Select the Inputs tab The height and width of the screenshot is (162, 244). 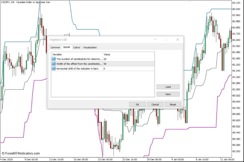[66, 47]
